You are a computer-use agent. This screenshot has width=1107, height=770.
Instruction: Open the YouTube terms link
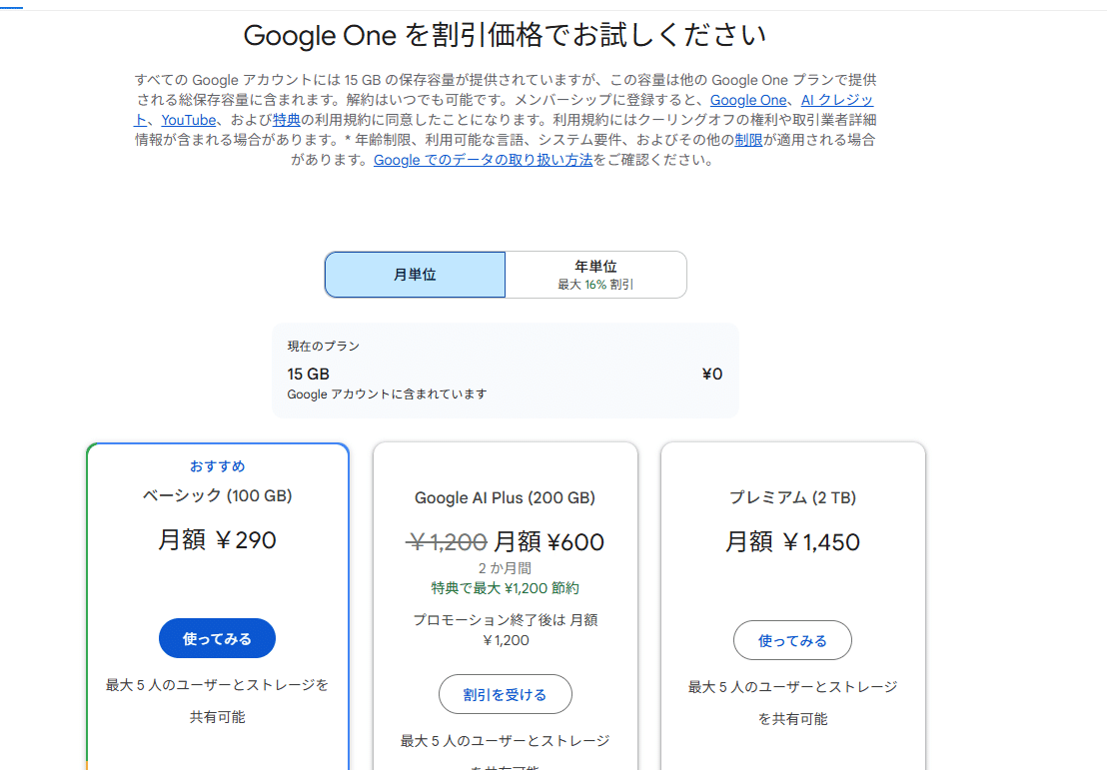pyautogui.click(x=189, y=120)
